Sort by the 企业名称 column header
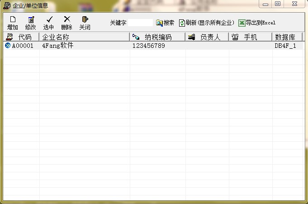 84,37
